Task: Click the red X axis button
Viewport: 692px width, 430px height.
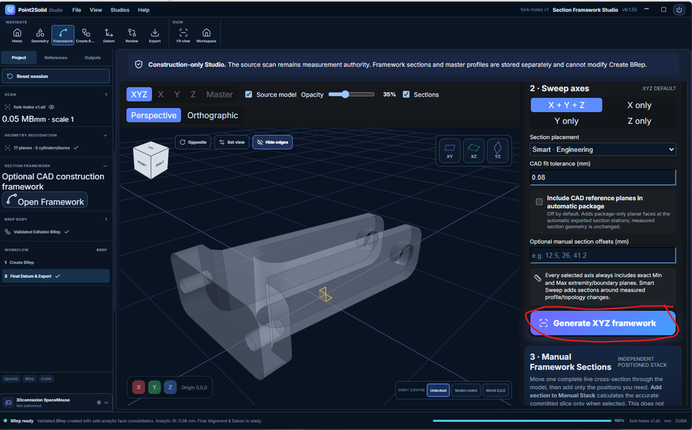Action: point(139,387)
